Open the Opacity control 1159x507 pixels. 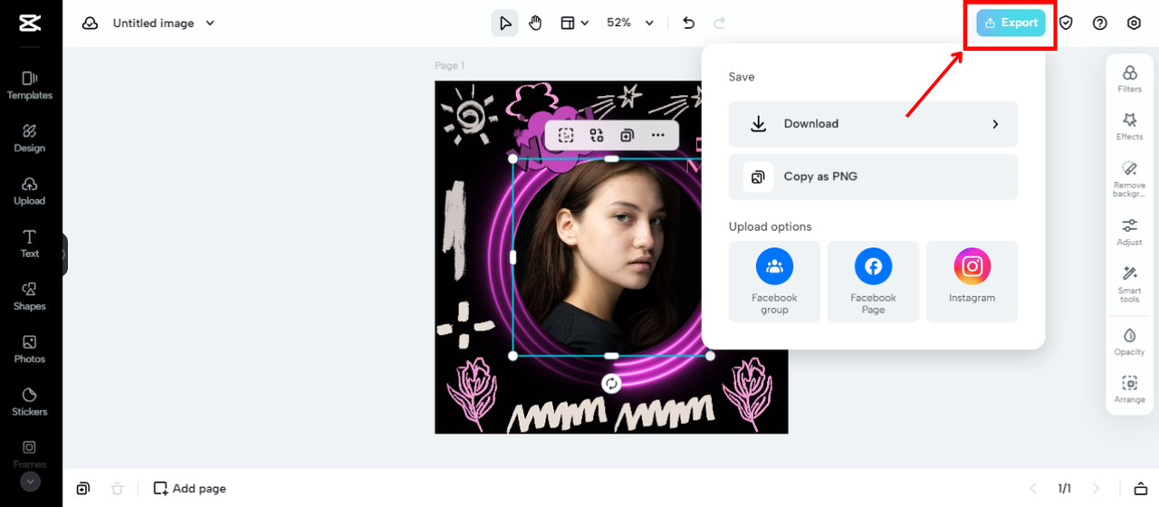pyautogui.click(x=1129, y=341)
